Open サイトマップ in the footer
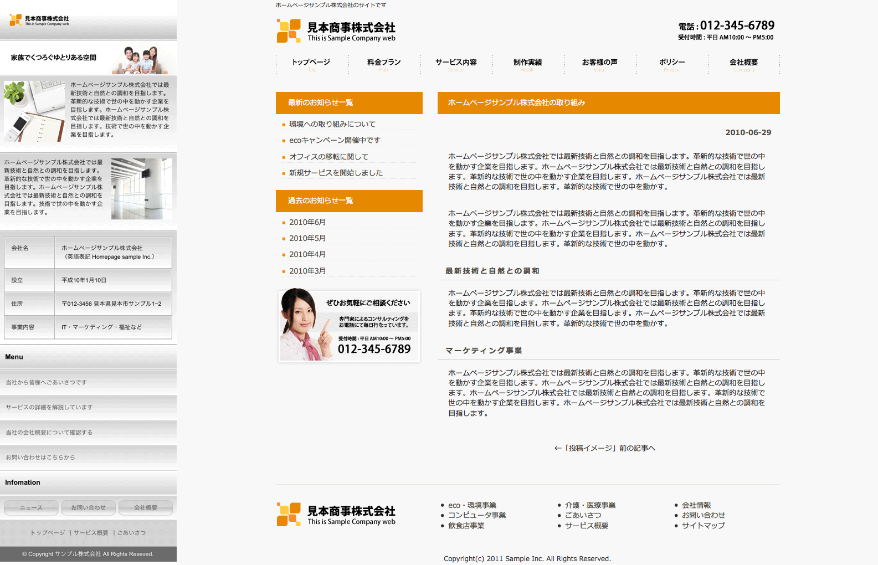The width and height of the screenshot is (878, 565). pyautogui.click(x=703, y=526)
